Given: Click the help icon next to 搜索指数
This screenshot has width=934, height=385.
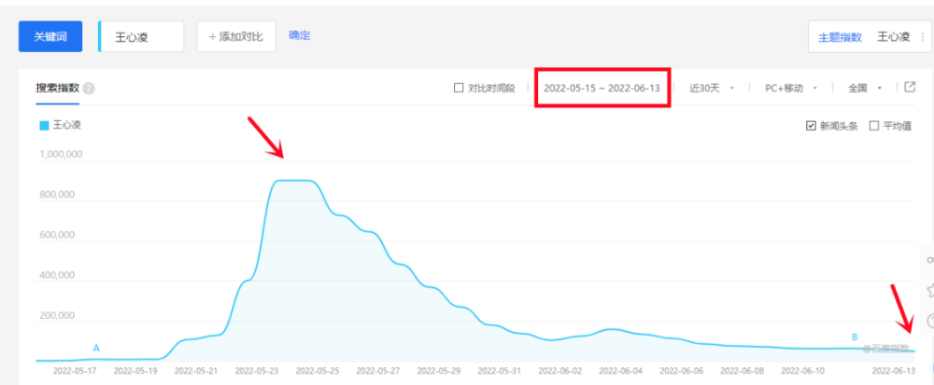Looking at the screenshot, I should tap(89, 89).
